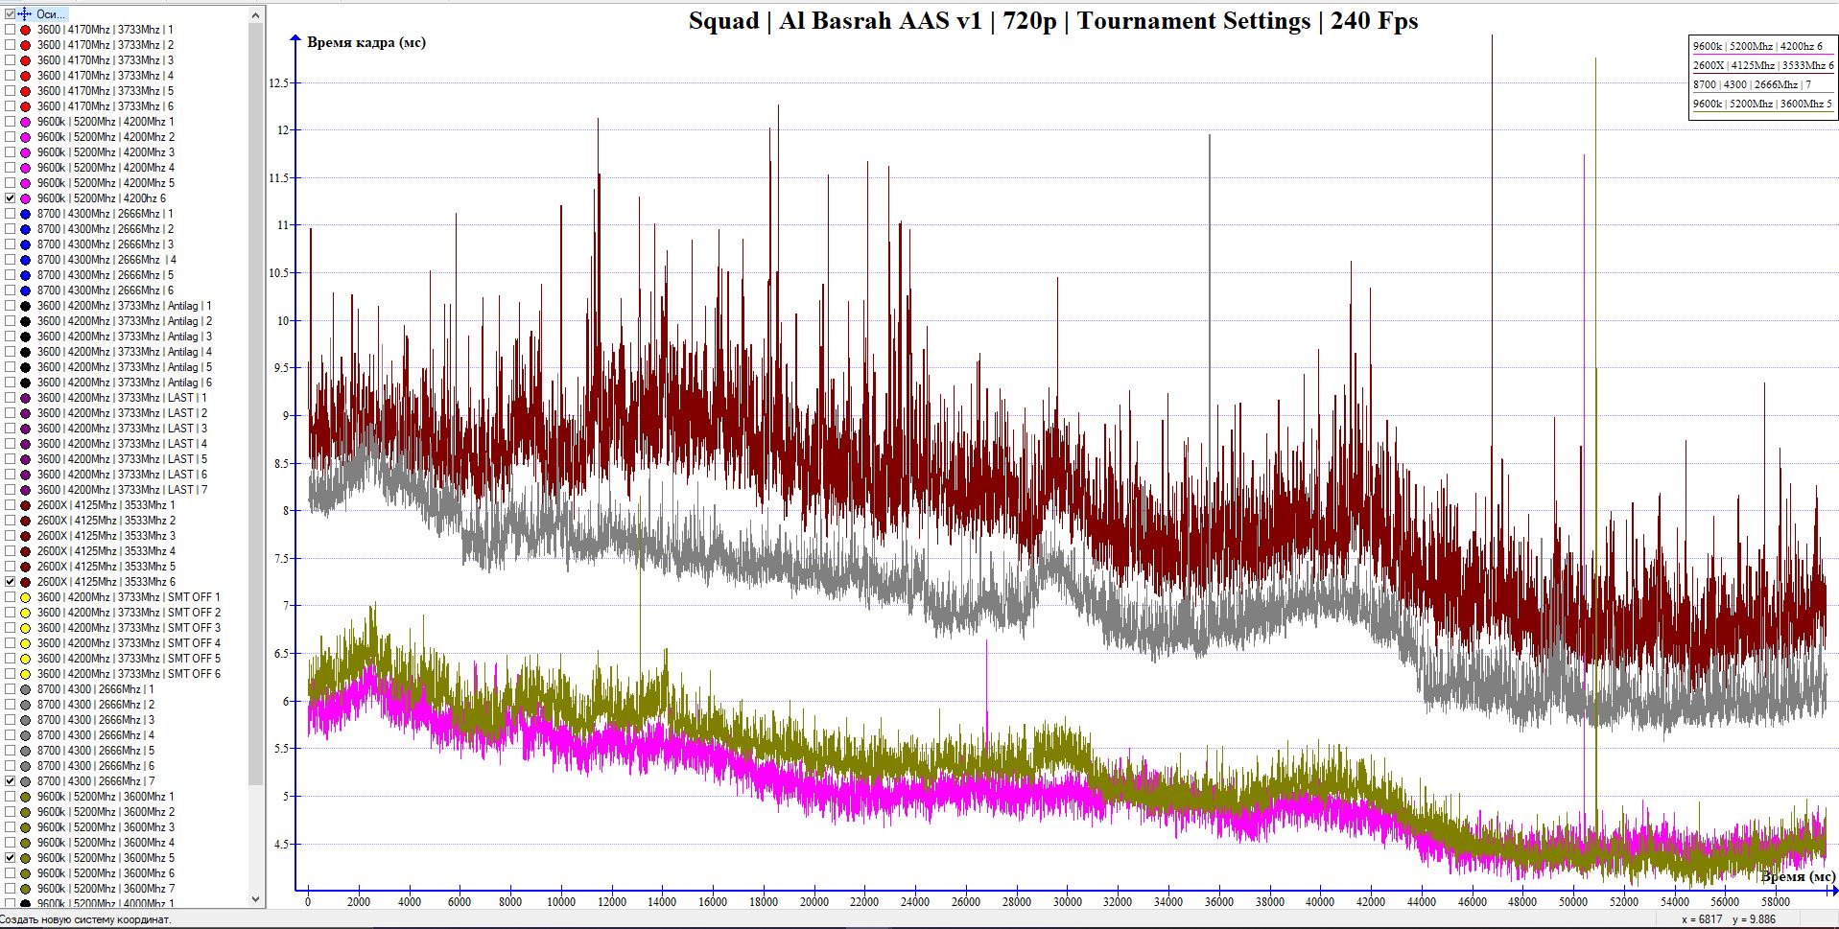
Task: Enable the '3600 | 4170Mhz | 3733Mhz | 2' series checkbox
Action: click(x=10, y=45)
